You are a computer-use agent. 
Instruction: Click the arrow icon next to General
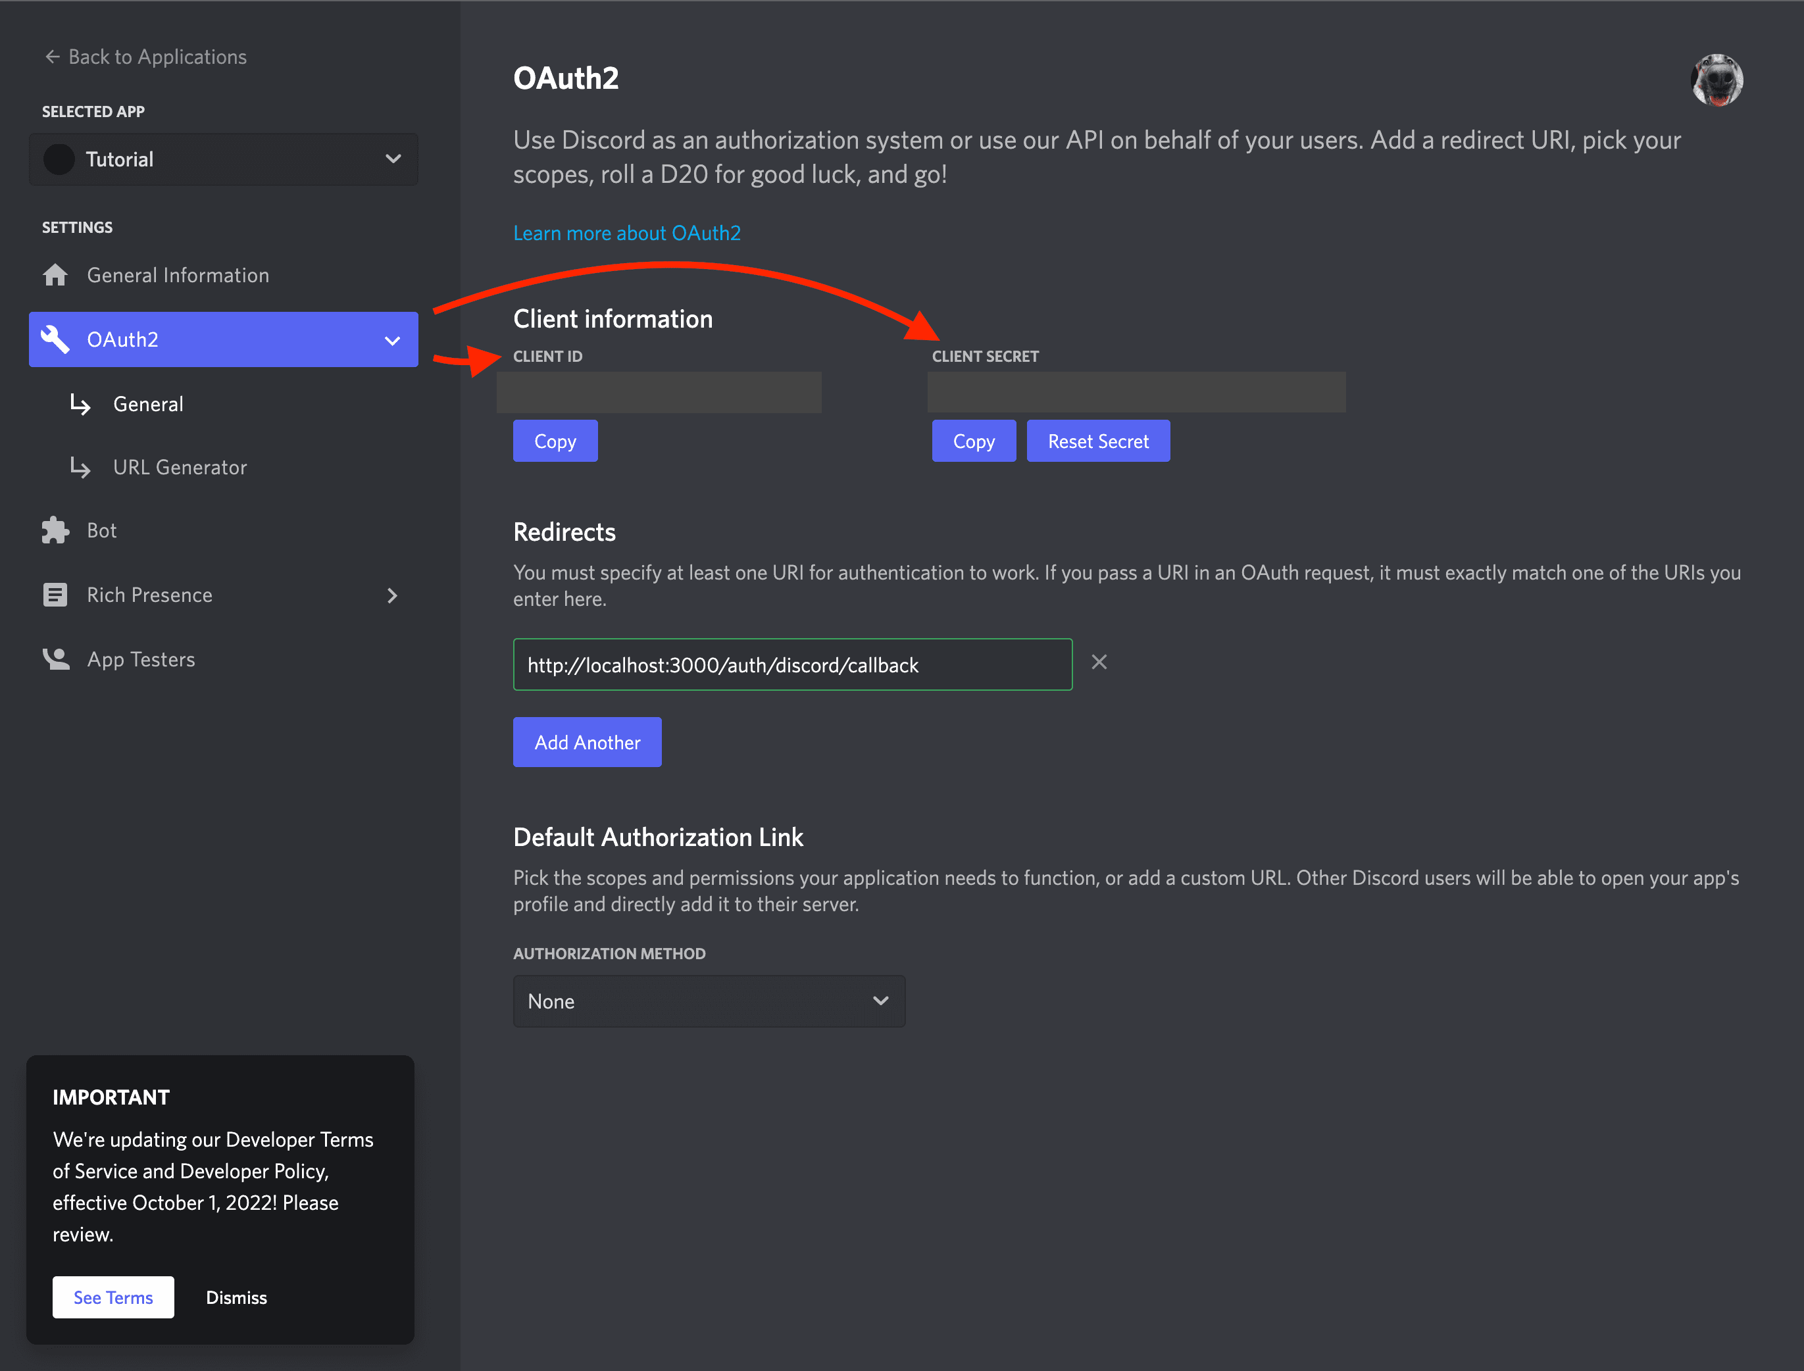80,404
